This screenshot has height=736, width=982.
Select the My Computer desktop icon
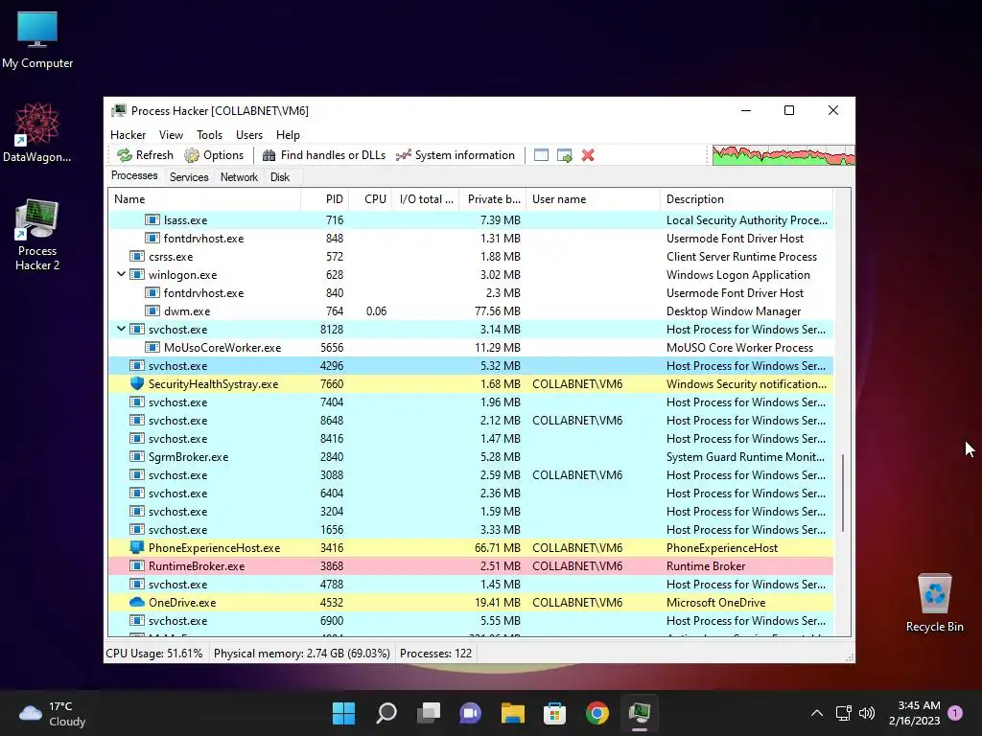pyautogui.click(x=37, y=40)
